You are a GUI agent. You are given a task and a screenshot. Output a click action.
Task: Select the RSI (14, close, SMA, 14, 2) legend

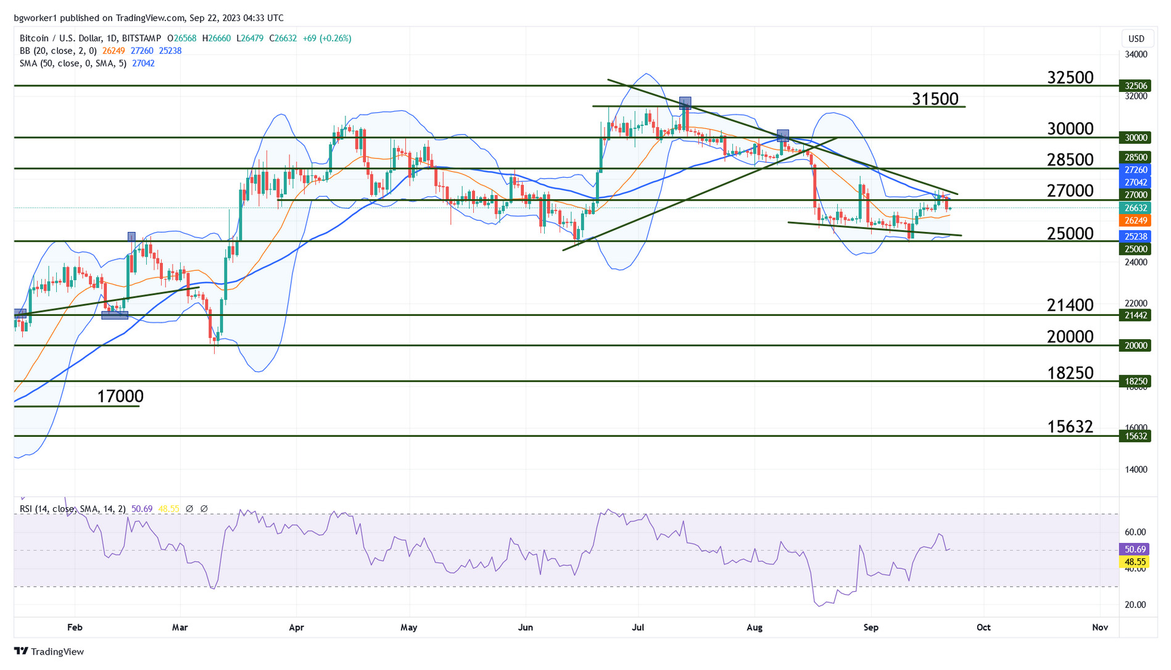pyautogui.click(x=73, y=509)
